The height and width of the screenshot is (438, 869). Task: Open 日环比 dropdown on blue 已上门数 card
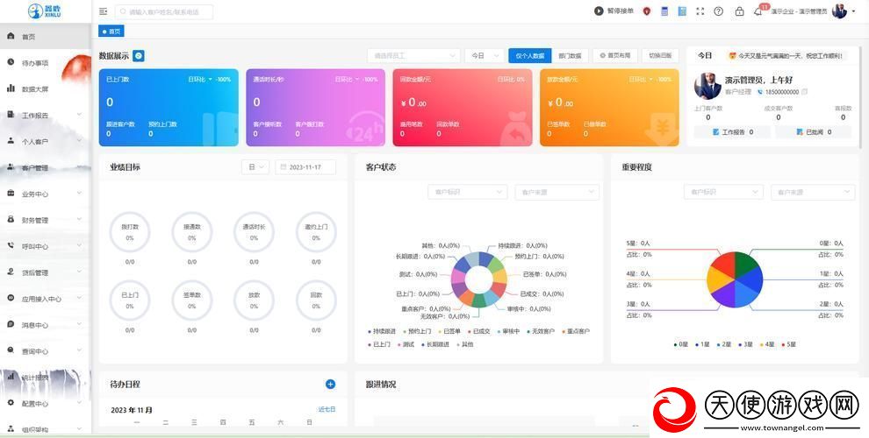click(200, 80)
